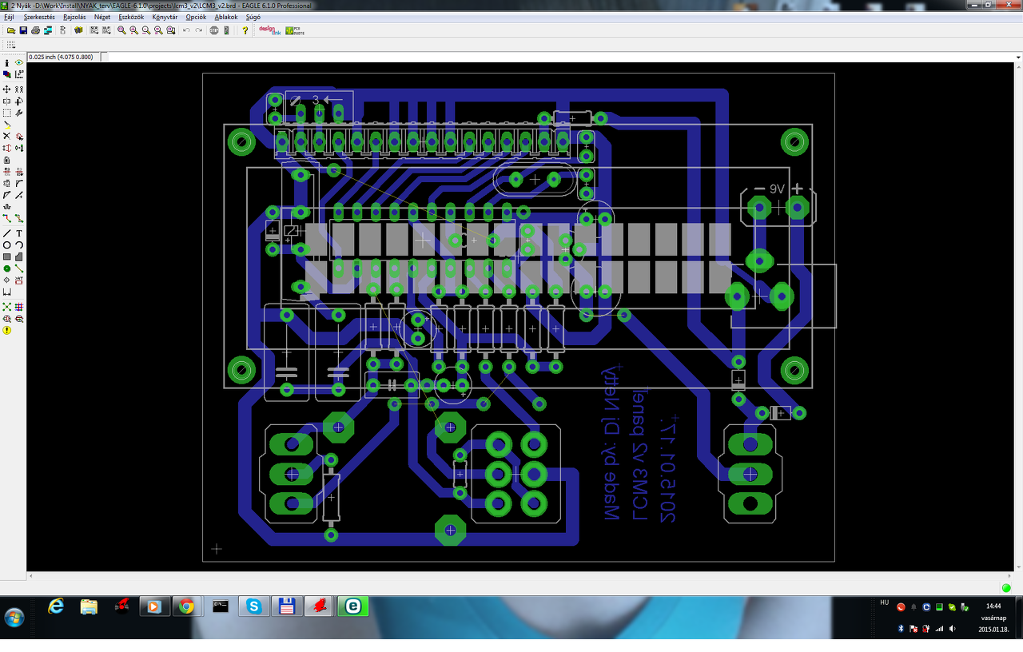The image size is (1023, 652).
Task: Print the board layout
Action: pyautogui.click(x=35, y=30)
